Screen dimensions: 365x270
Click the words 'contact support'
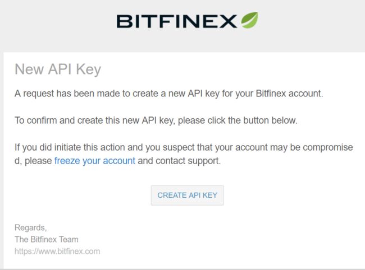[x=188, y=161]
